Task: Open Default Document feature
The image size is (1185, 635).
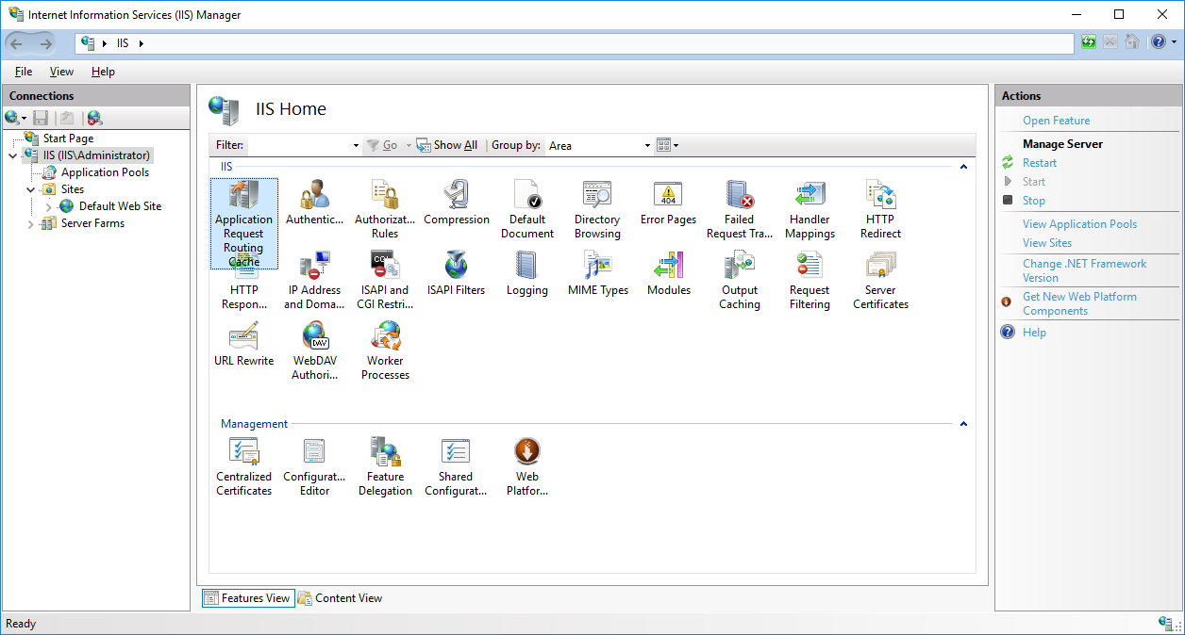Action: coord(527,209)
